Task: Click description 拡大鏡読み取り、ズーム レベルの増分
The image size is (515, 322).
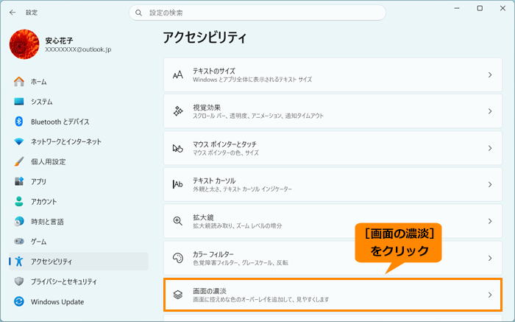Action: click(x=237, y=226)
